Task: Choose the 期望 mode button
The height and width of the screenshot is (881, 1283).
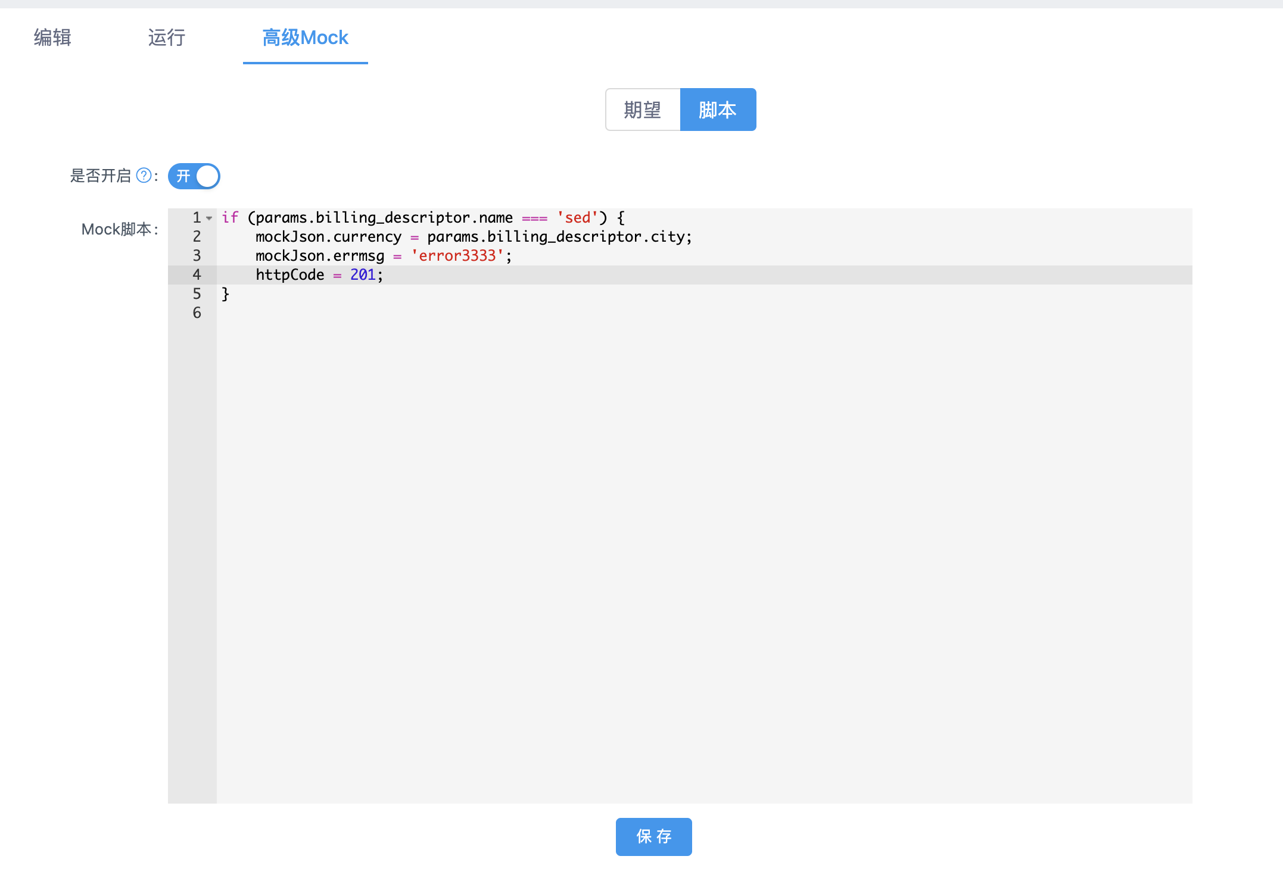Action: point(643,110)
